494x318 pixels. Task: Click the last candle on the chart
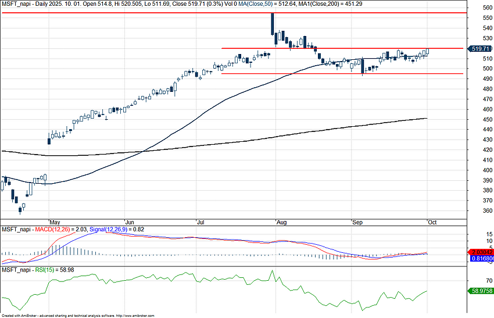click(428, 51)
